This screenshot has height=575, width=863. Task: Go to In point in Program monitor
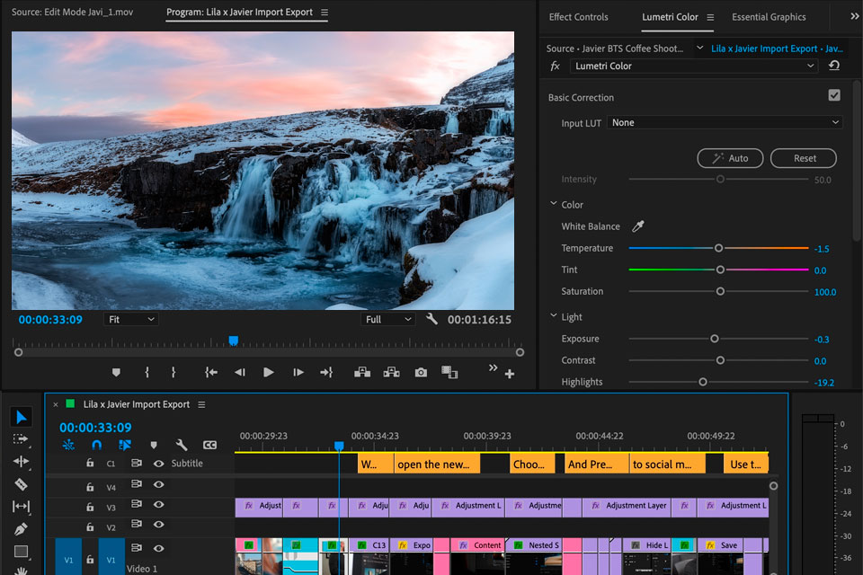pos(210,373)
